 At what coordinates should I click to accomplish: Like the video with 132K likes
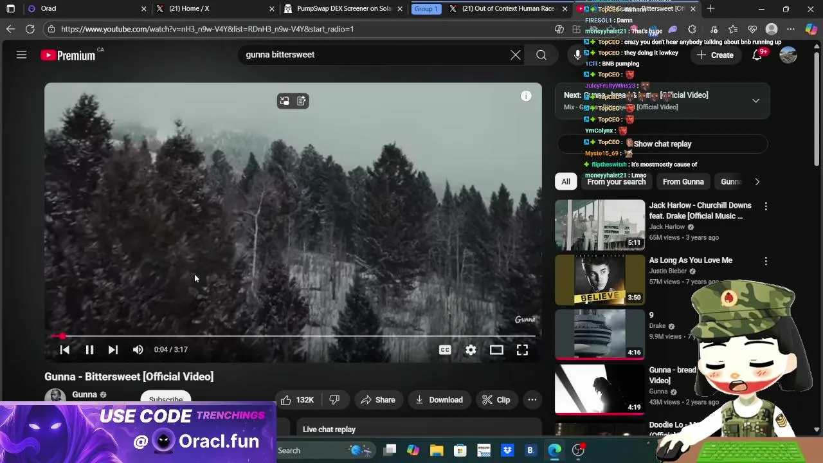click(x=298, y=400)
